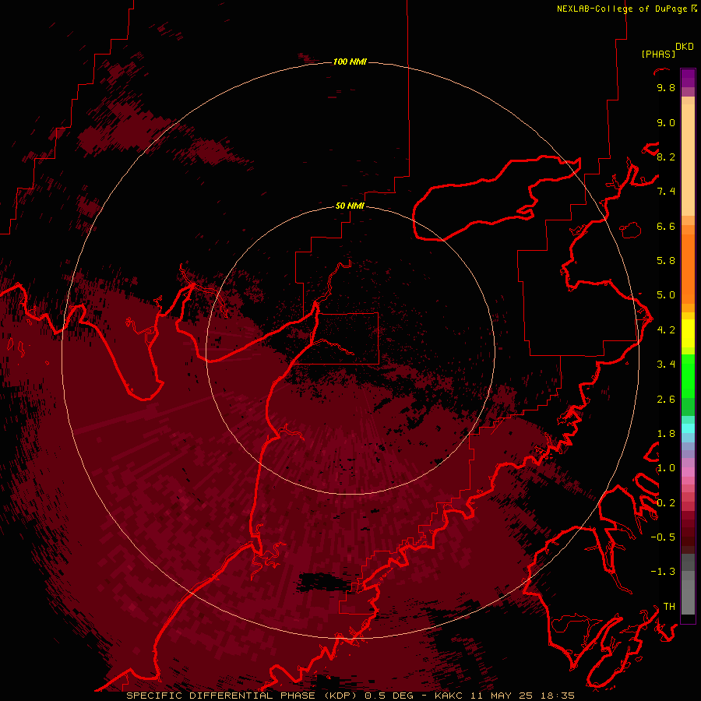Click the pink segment of the color bar
Image resolution: width=701 pixels, height=701 pixels.
coord(688,472)
